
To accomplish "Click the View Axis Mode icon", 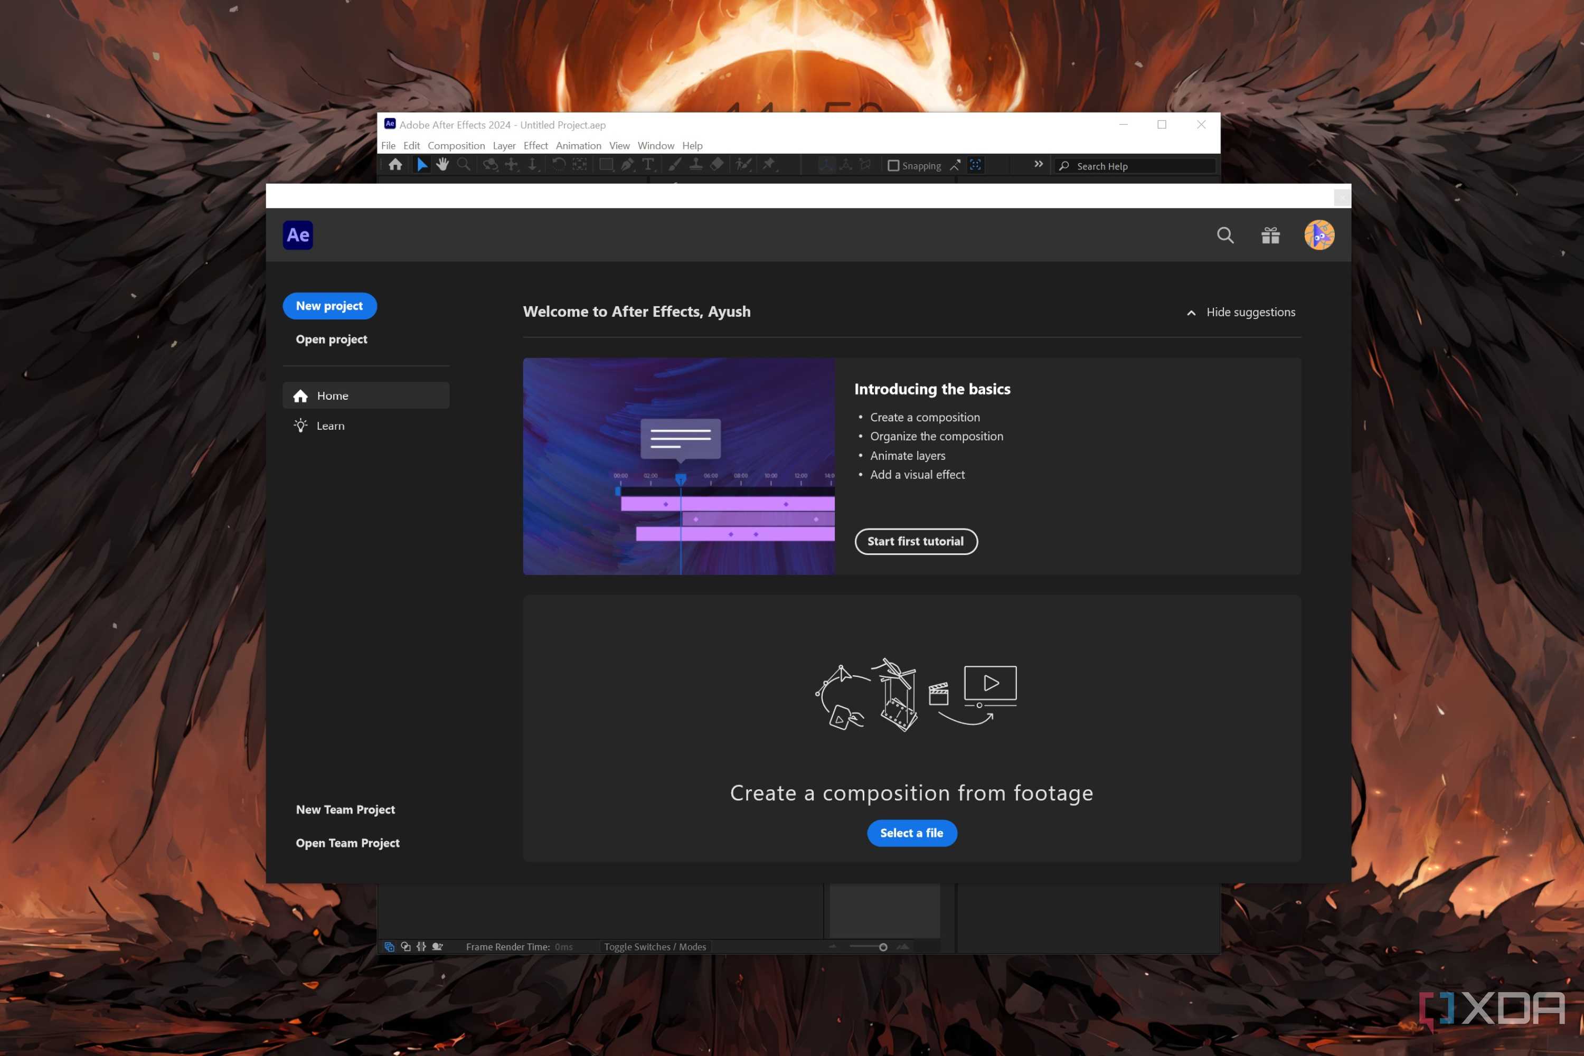I will pyautogui.click(x=865, y=165).
